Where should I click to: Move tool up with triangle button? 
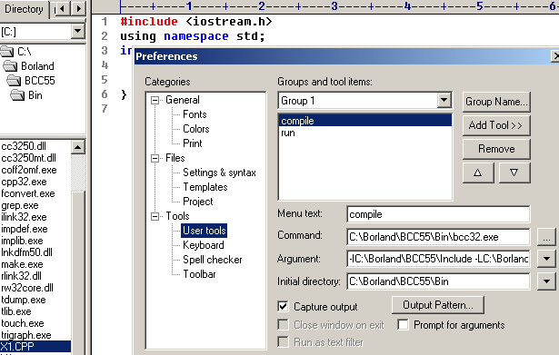tap(478, 173)
